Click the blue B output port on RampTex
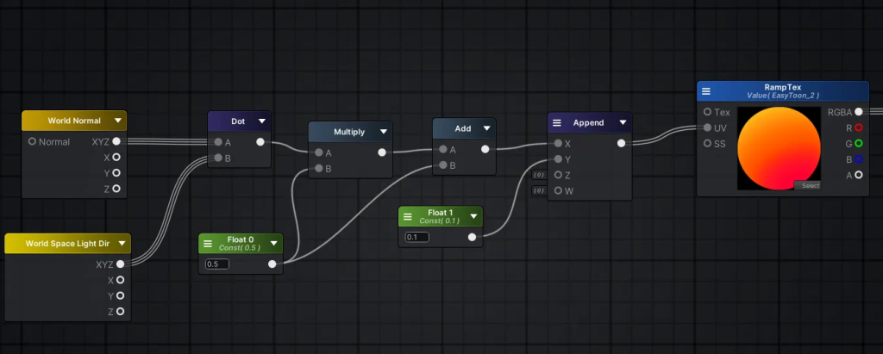The width and height of the screenshot is (883, 354). [858, 158]
